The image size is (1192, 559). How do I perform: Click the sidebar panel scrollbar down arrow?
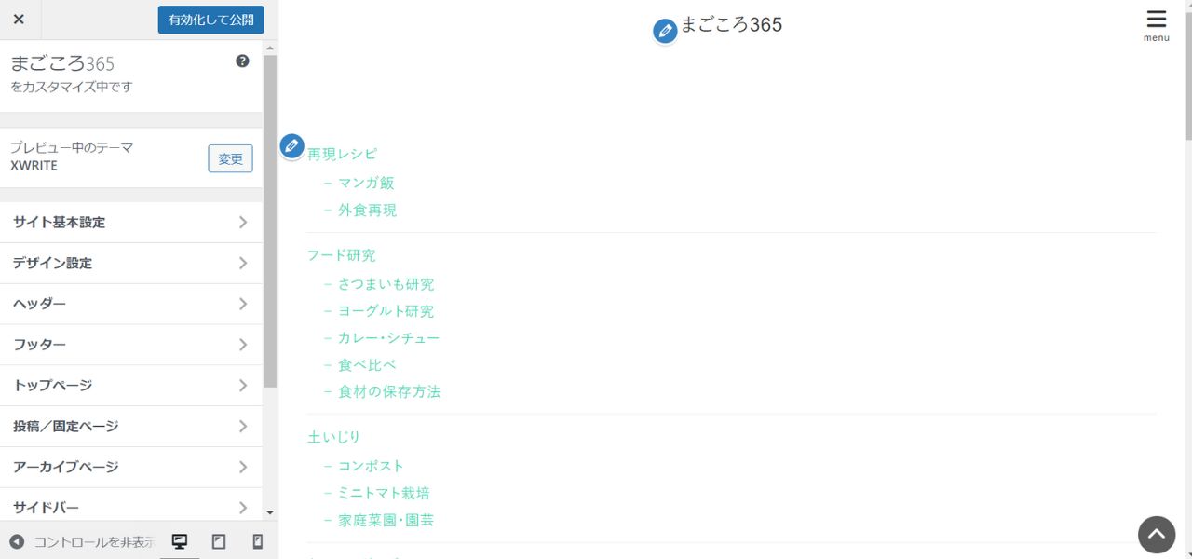(x=270, y=512)
